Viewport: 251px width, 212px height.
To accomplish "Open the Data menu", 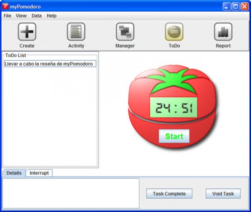I will (x=36, y=15).
